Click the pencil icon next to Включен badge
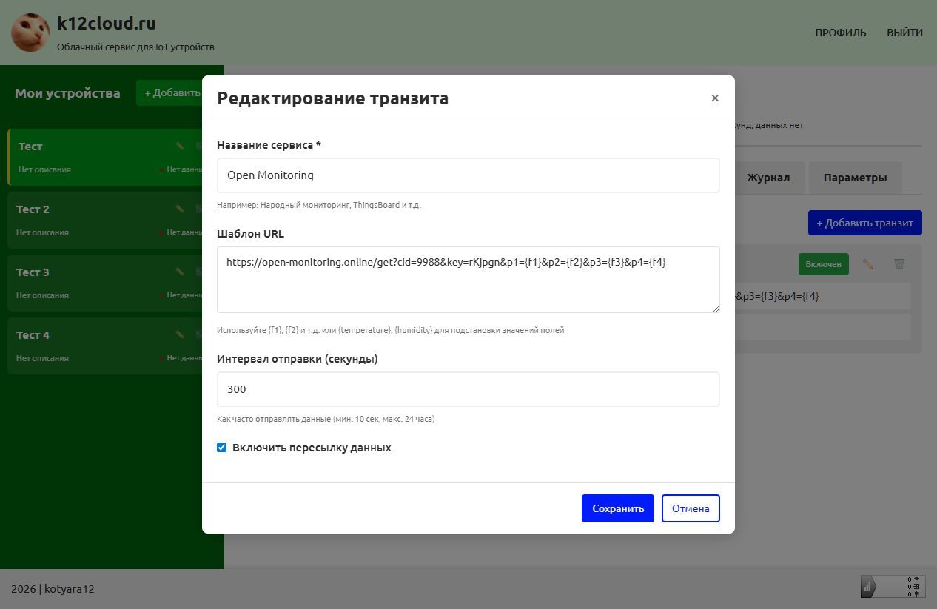 868,264
